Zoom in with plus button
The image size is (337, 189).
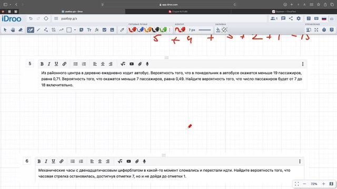323,184
